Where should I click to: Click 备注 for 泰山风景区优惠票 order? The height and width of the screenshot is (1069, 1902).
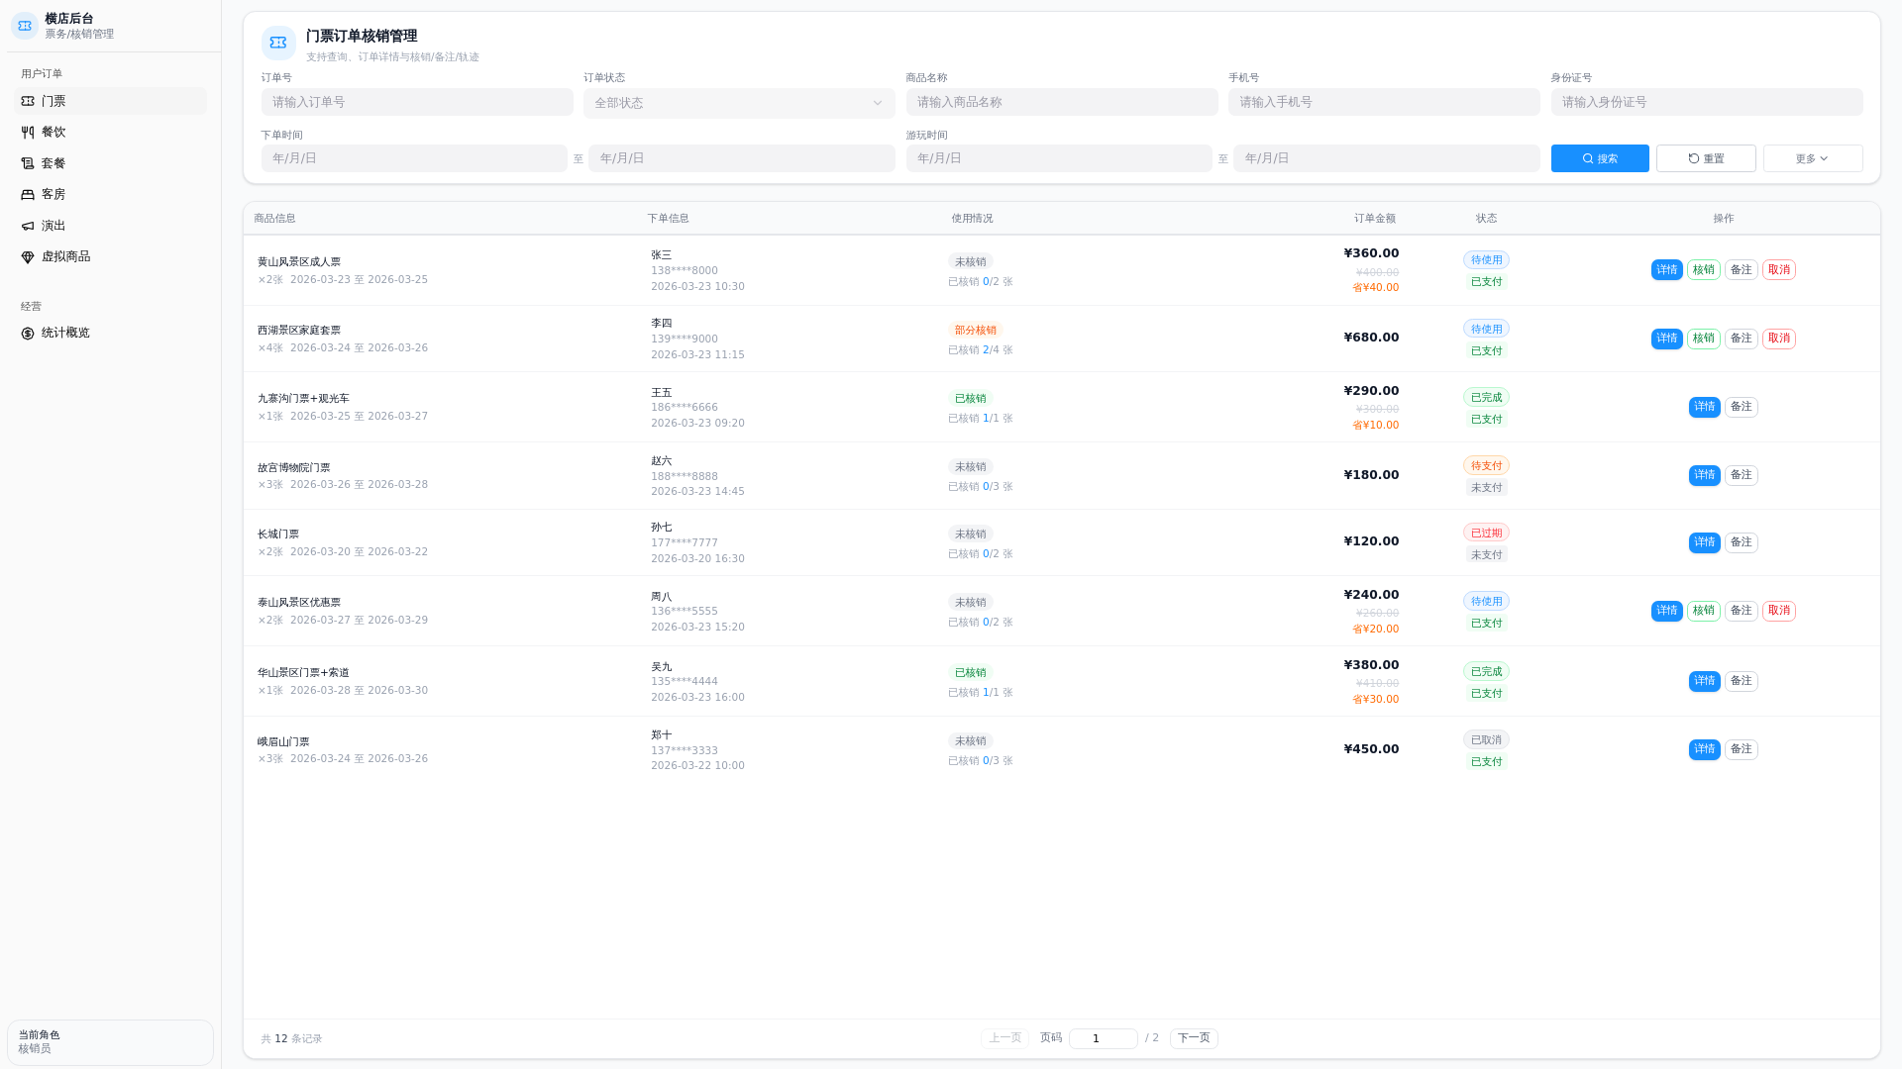1742,611
